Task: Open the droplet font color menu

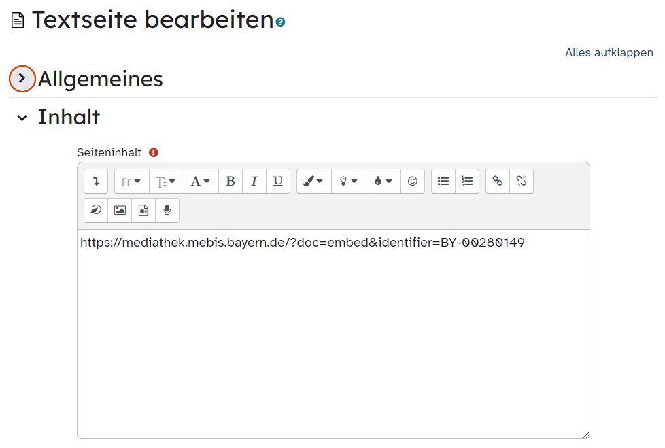Action: coord(383,182)
